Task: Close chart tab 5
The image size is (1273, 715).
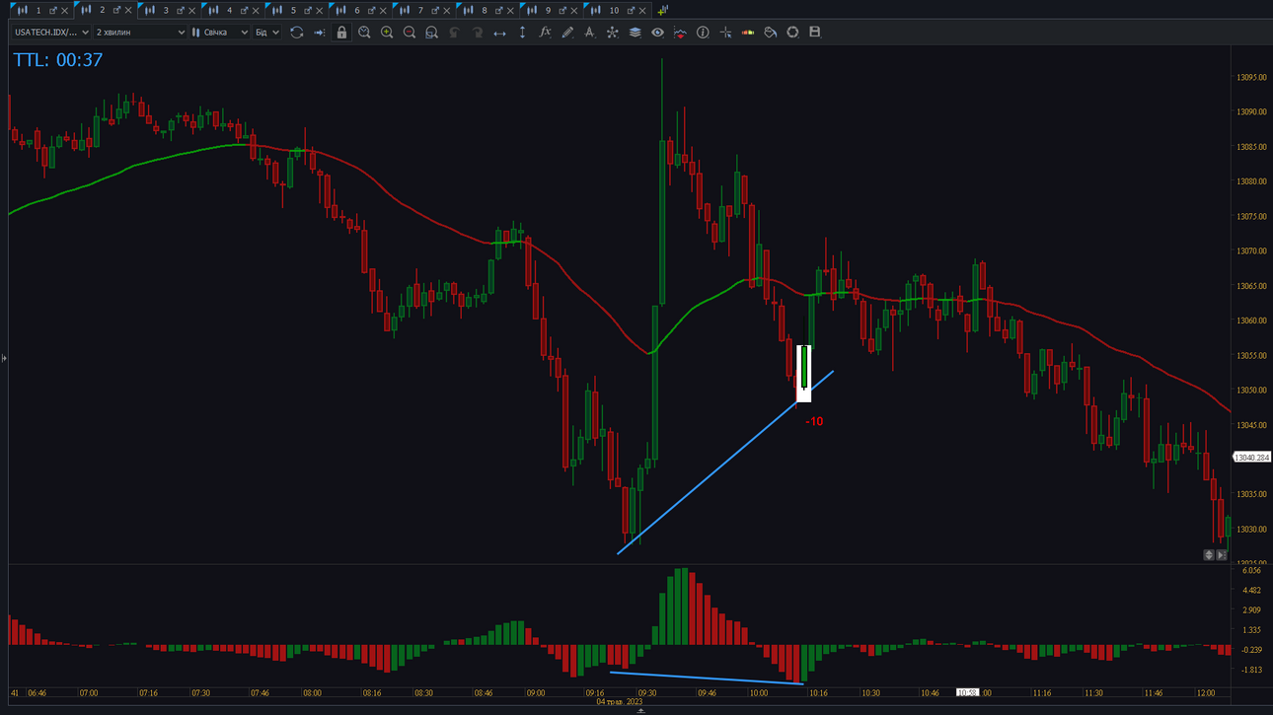Action: (x=320, y=10)
